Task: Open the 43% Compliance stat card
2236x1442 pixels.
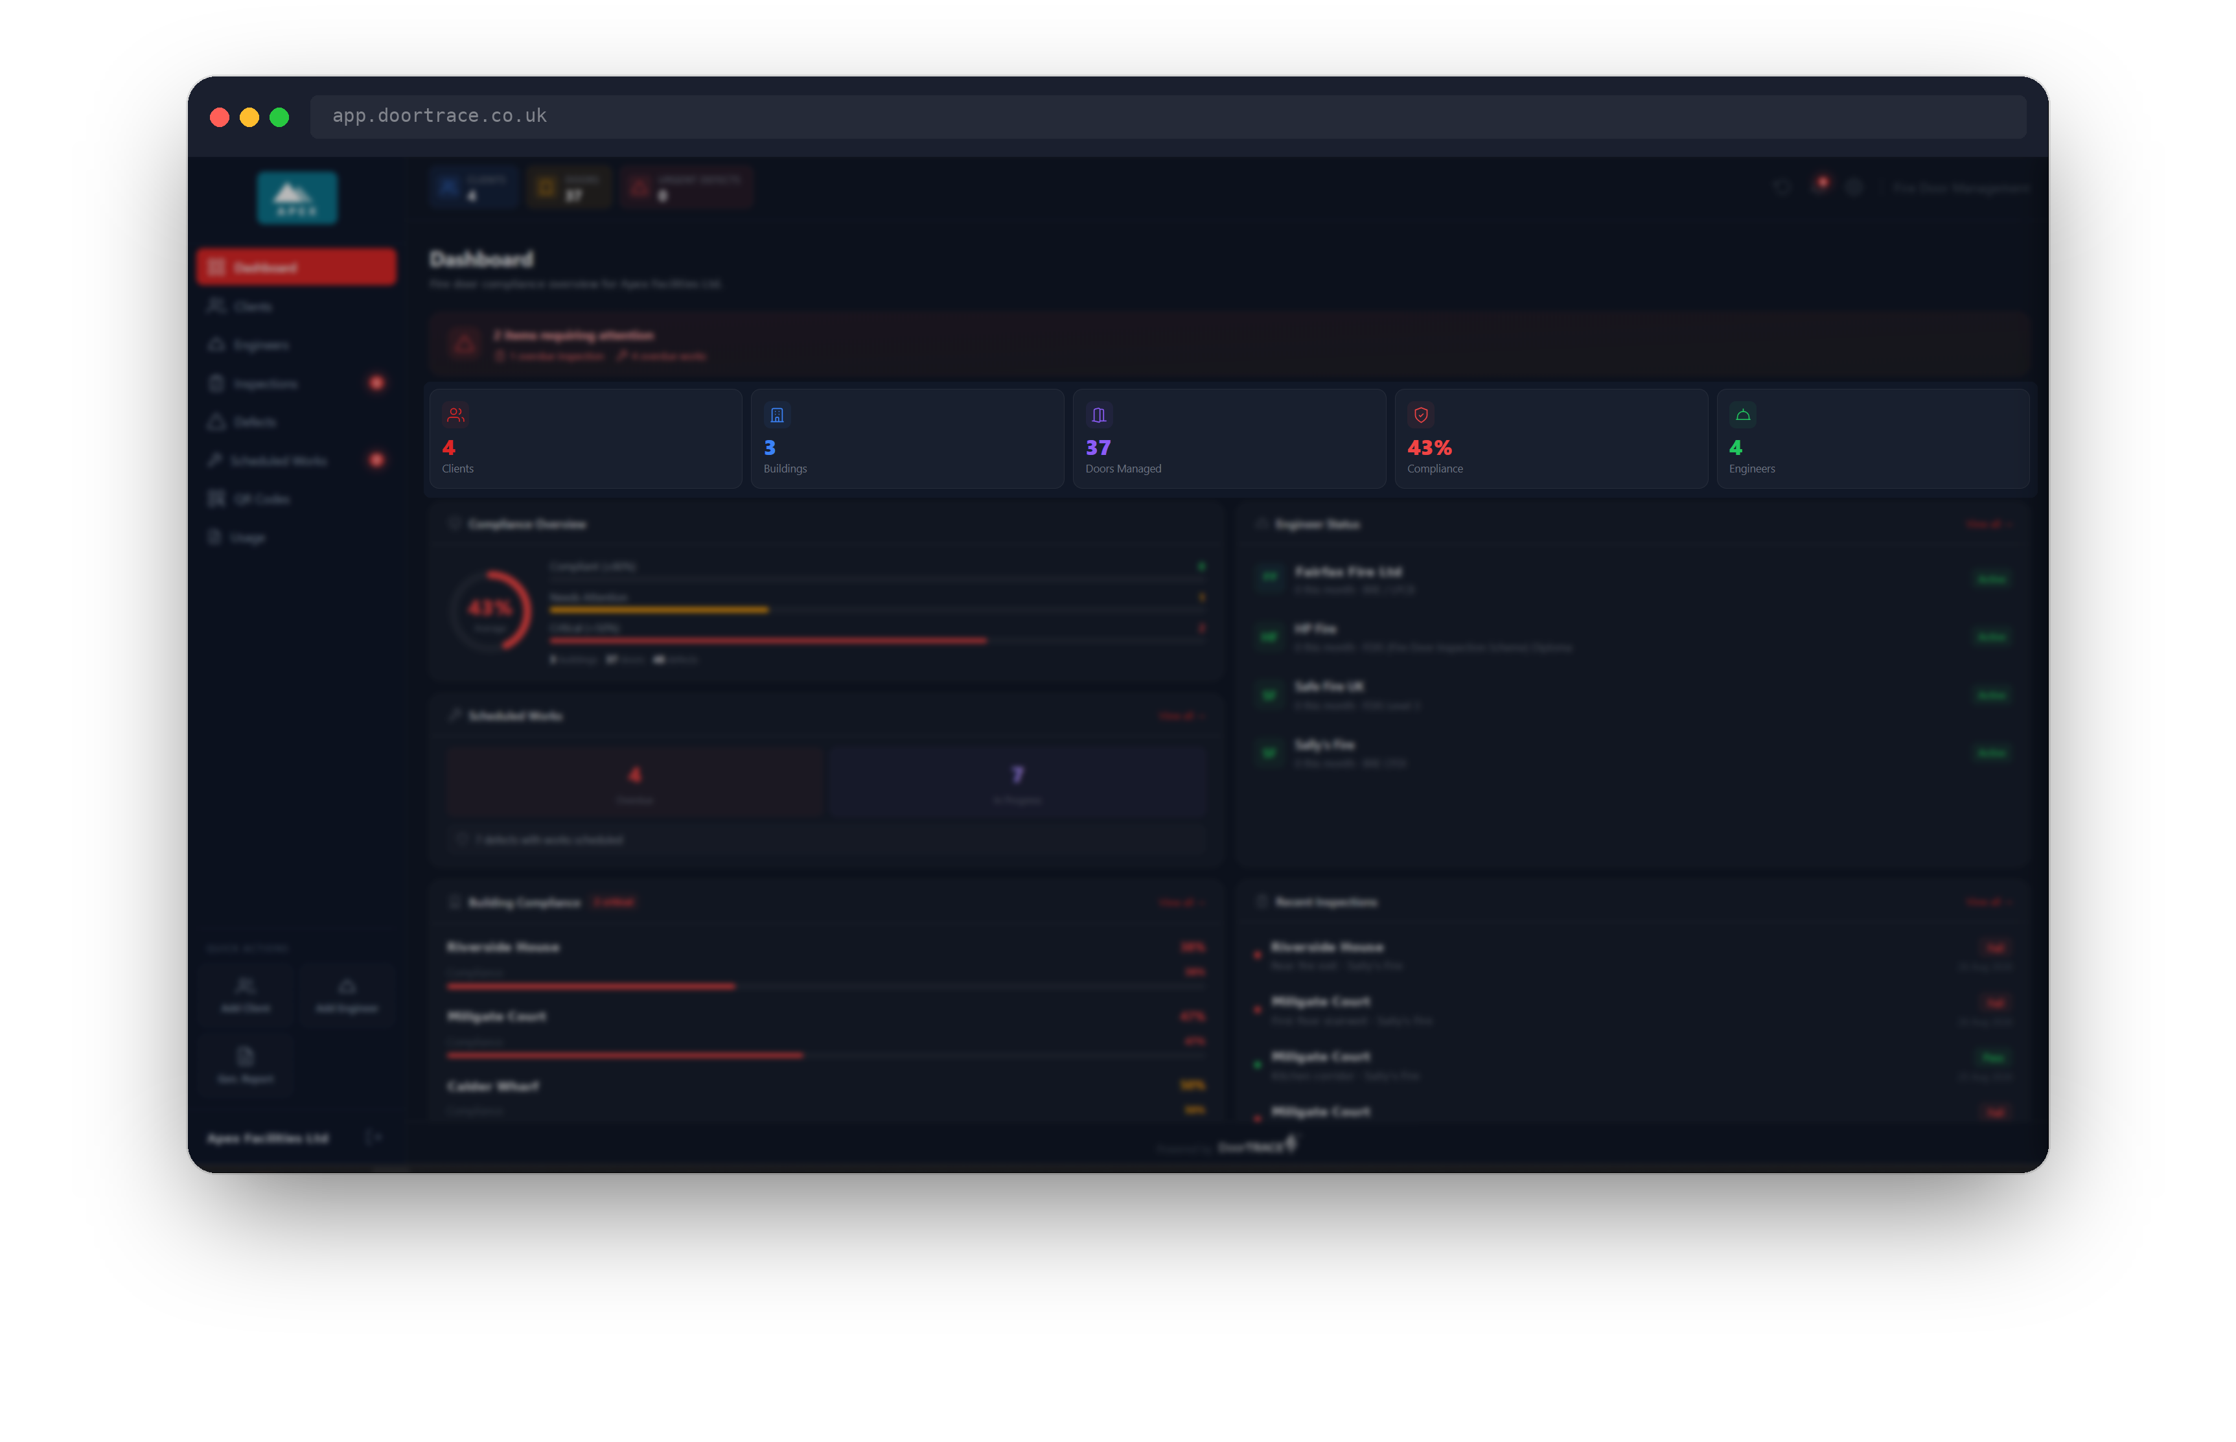Action: (1551, 438)
